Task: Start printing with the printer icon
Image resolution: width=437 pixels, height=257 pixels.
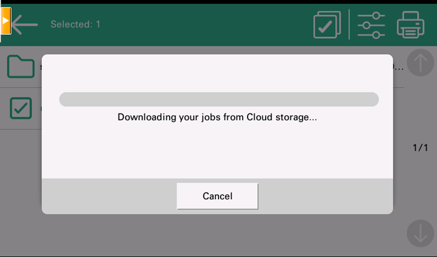Action: 410,25
